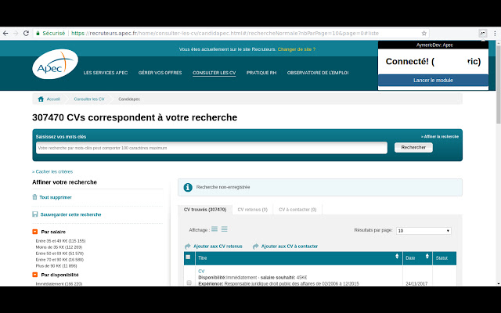Select the CV retenus (0) tab
Image resolution: width=501 pixels, height=313 pixels.
tap(252, 210)
